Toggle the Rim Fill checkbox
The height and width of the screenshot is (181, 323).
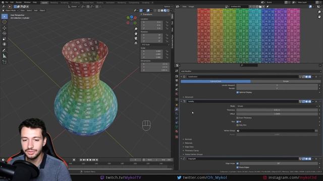tap(238, 122)
